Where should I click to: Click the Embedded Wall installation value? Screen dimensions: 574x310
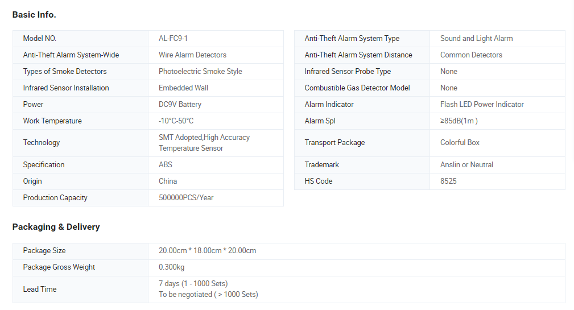pyautogui.click(x=183, y=88)
